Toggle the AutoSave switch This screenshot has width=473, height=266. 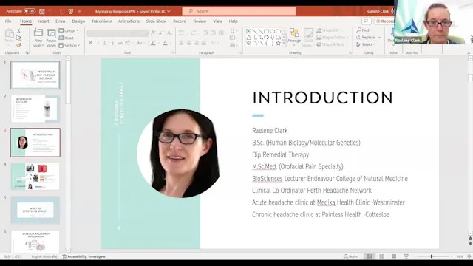30,11
